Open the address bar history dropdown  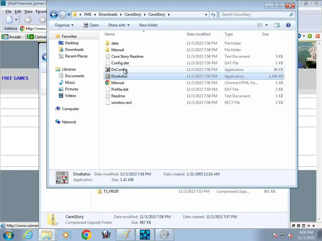[x=206, y=14]
